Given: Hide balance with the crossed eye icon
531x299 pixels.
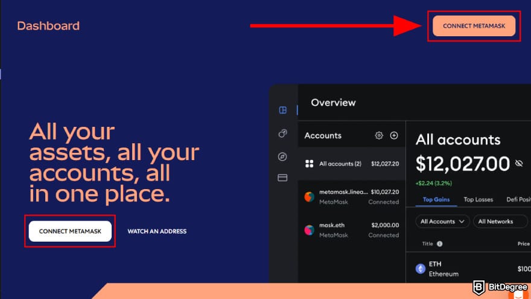Looking at the screenshot, I should [x=519, y=164].
